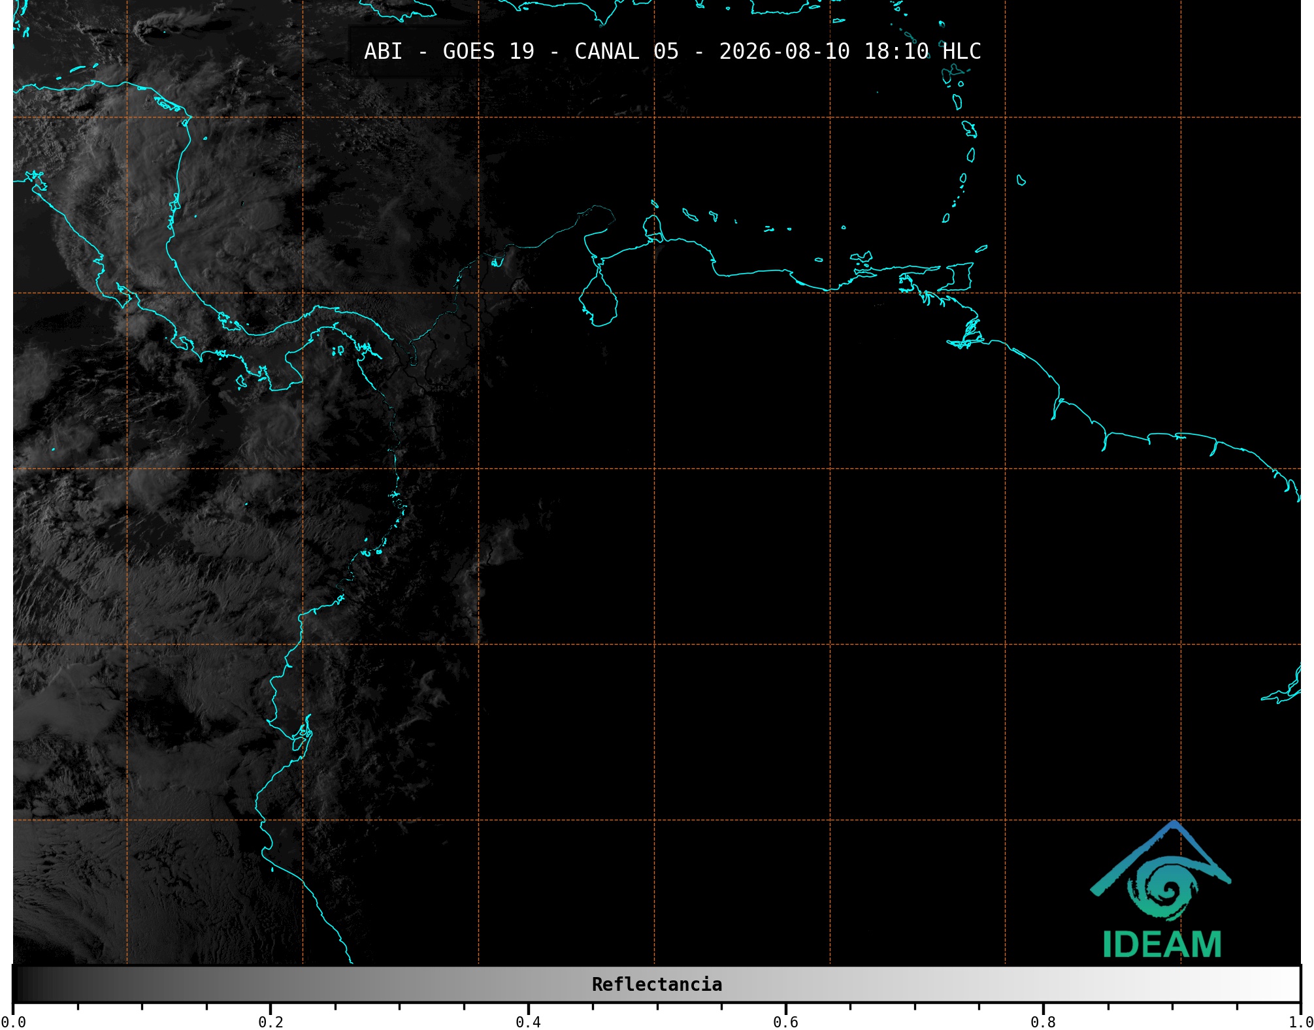Click the reflectance grayscale colorbar

pos(657,984)
